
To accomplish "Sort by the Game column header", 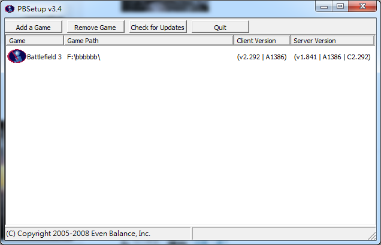I will pos(35,41).
